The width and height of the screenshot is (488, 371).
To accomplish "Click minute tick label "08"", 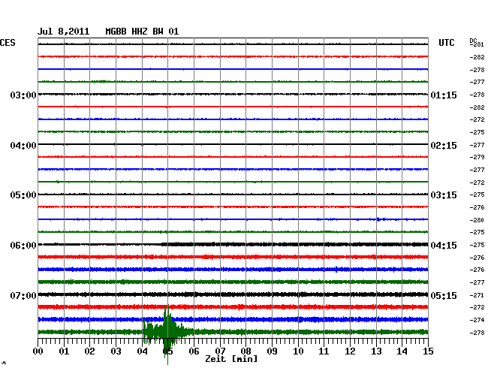I will point(246,351).
